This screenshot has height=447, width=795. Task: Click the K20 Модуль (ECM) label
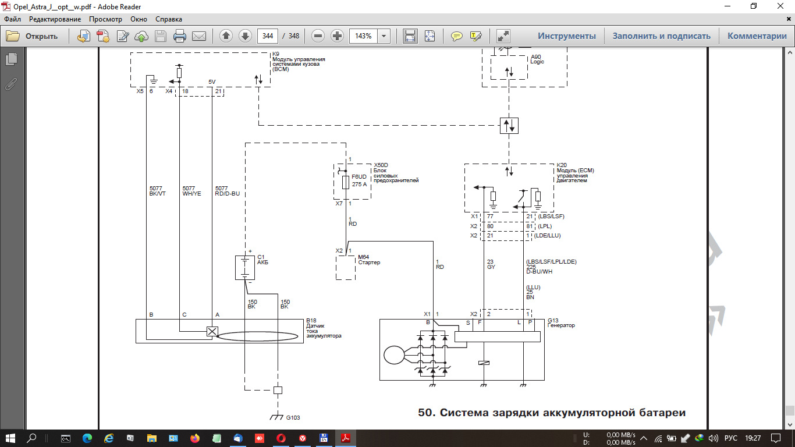point(575,173)
